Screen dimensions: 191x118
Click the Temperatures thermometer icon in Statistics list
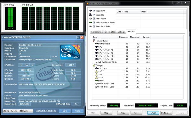click(94, 41)
